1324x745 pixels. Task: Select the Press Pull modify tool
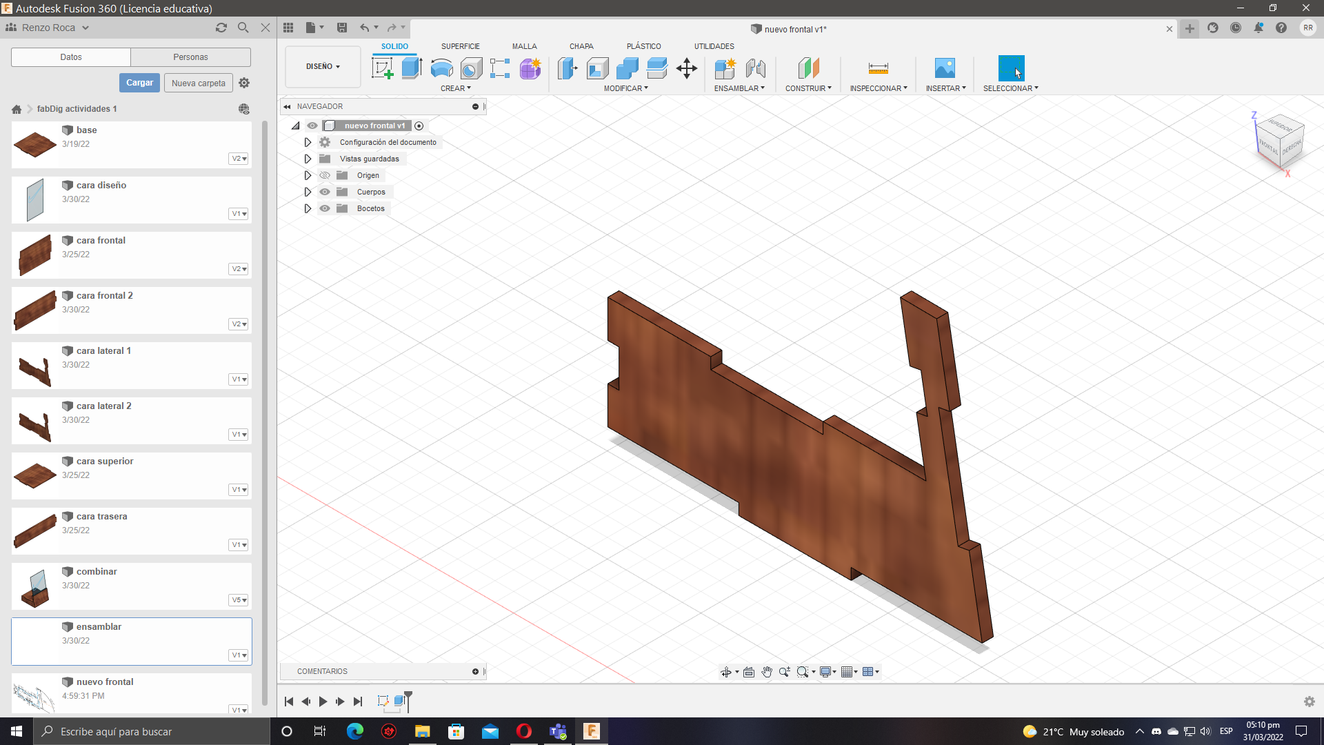pyautogui.click(x=568, y=68)
